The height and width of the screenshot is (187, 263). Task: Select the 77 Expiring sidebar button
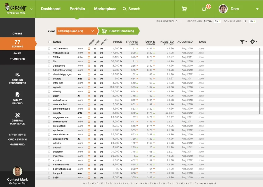coord(18,44)
